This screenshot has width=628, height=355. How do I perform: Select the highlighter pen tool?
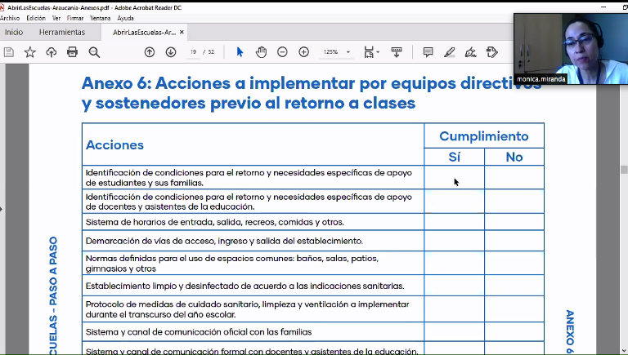449,52
